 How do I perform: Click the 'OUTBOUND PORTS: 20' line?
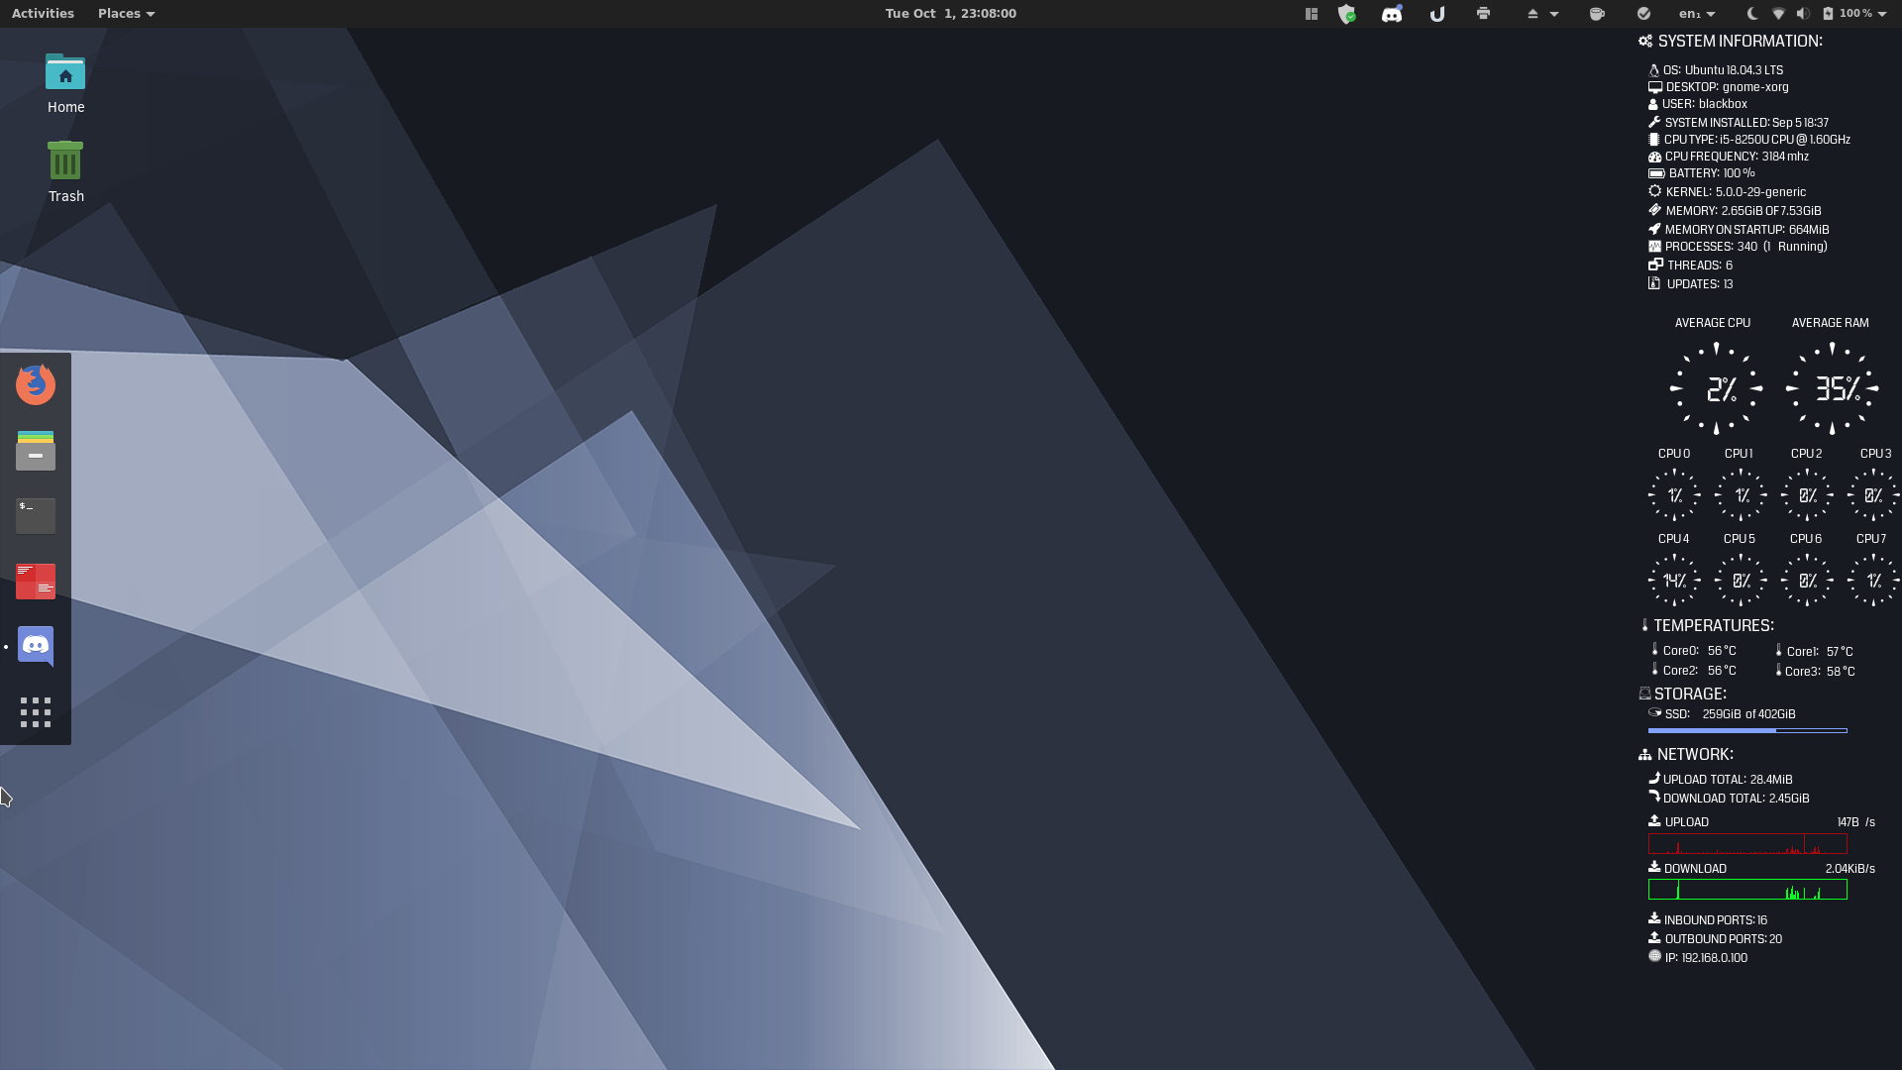coord(1715,939)
